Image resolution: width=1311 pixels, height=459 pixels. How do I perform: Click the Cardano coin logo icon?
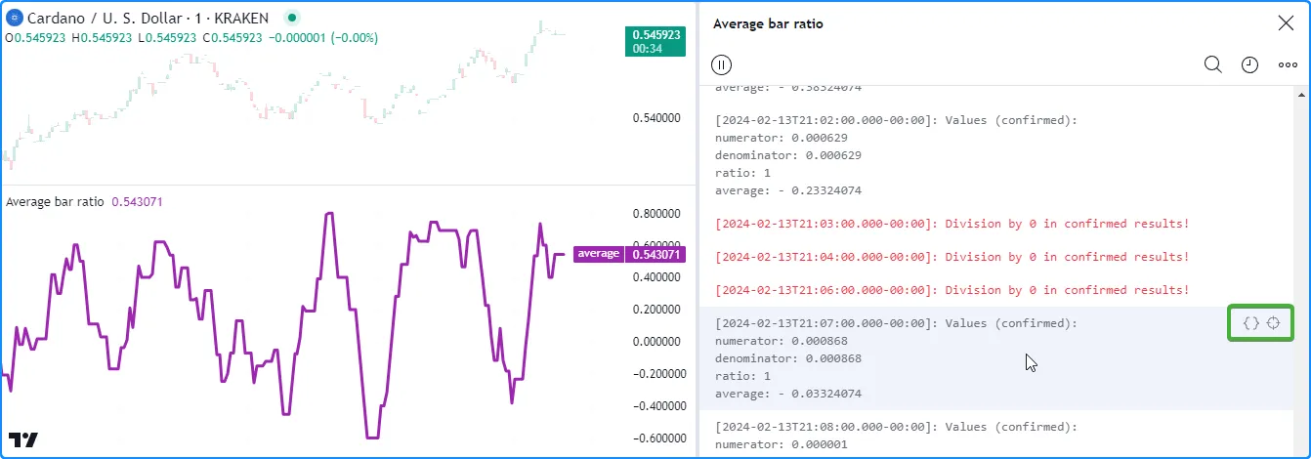click(14, 19)
